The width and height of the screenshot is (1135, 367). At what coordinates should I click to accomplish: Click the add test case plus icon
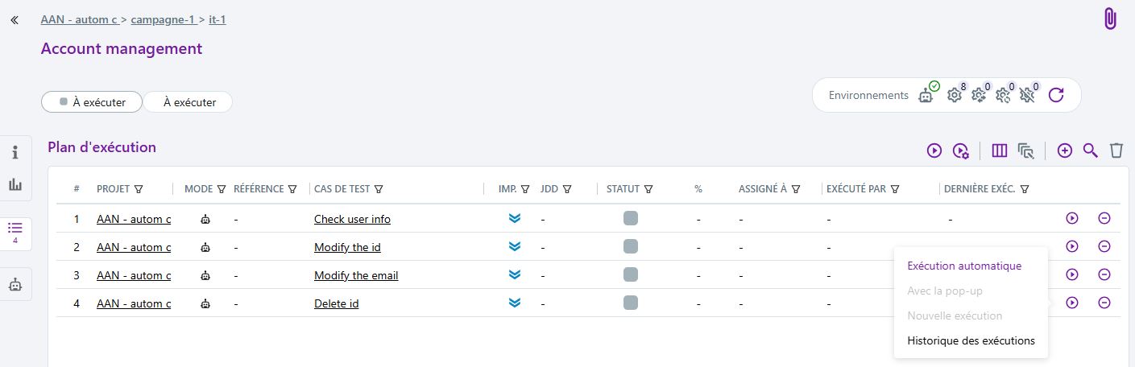[1064, 151]
